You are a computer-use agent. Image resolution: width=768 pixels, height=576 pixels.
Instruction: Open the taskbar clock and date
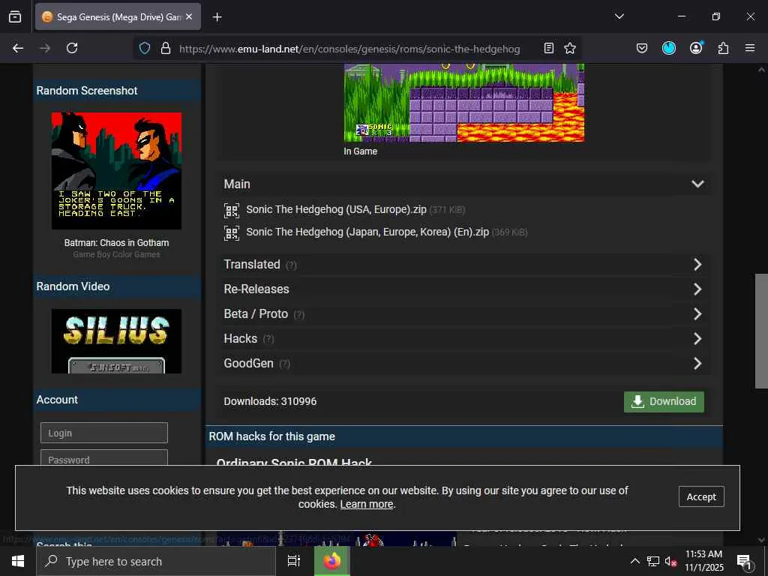[703, 561]
